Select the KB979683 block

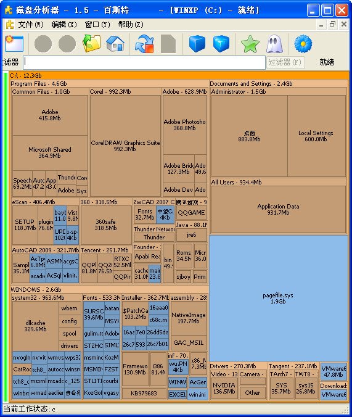click(144, 393)
